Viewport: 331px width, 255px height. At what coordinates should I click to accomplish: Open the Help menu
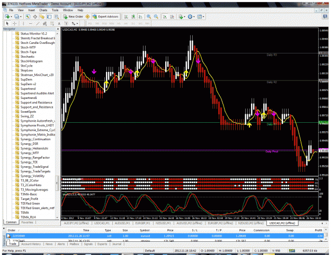80,10
